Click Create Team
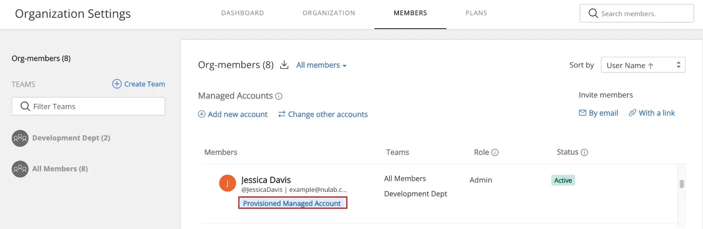This screenshot has width=703, height=229. (139, 84)
